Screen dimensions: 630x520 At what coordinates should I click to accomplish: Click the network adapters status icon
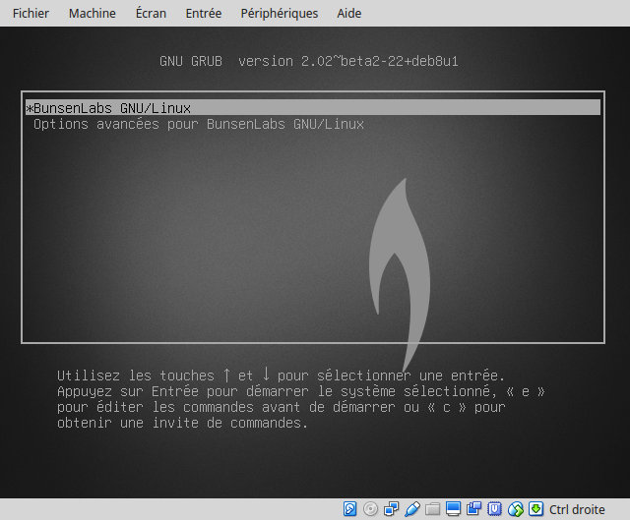pyautogui.click(x=391, y=509)
